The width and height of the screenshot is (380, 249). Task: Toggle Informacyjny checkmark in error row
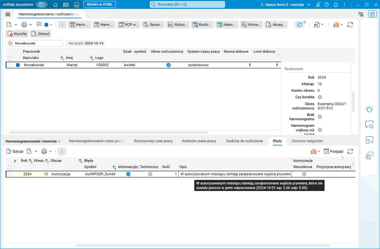pyautogui.click(x=128, y=174)
